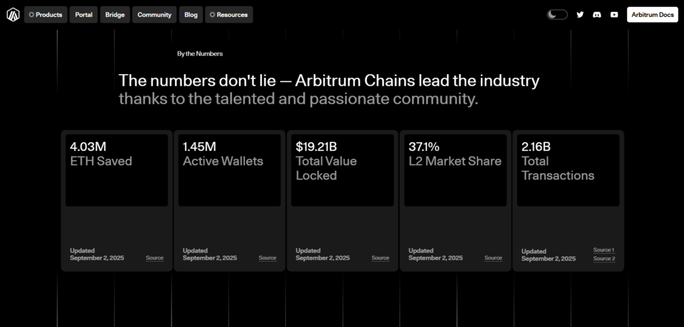Select the Community nav item
Image resolution: width=684 pixels, height=327 pixels.
[x=154, y=15]
